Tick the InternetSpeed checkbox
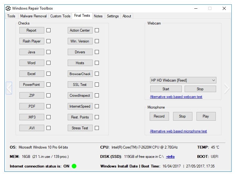This screenshot has width=242, height=174. click(97, 106)
